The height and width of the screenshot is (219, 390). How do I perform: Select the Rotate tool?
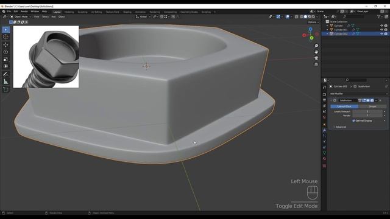[x=5, y=52]
